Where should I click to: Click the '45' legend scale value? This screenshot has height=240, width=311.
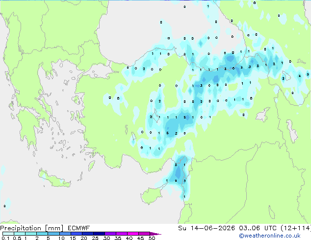(x=140, y=238)
